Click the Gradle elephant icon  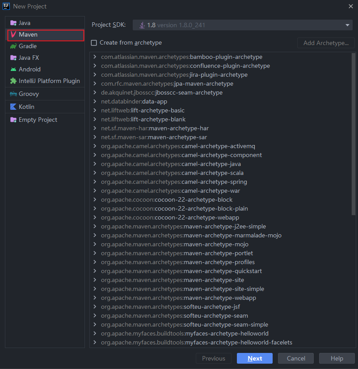pos(13,46)
